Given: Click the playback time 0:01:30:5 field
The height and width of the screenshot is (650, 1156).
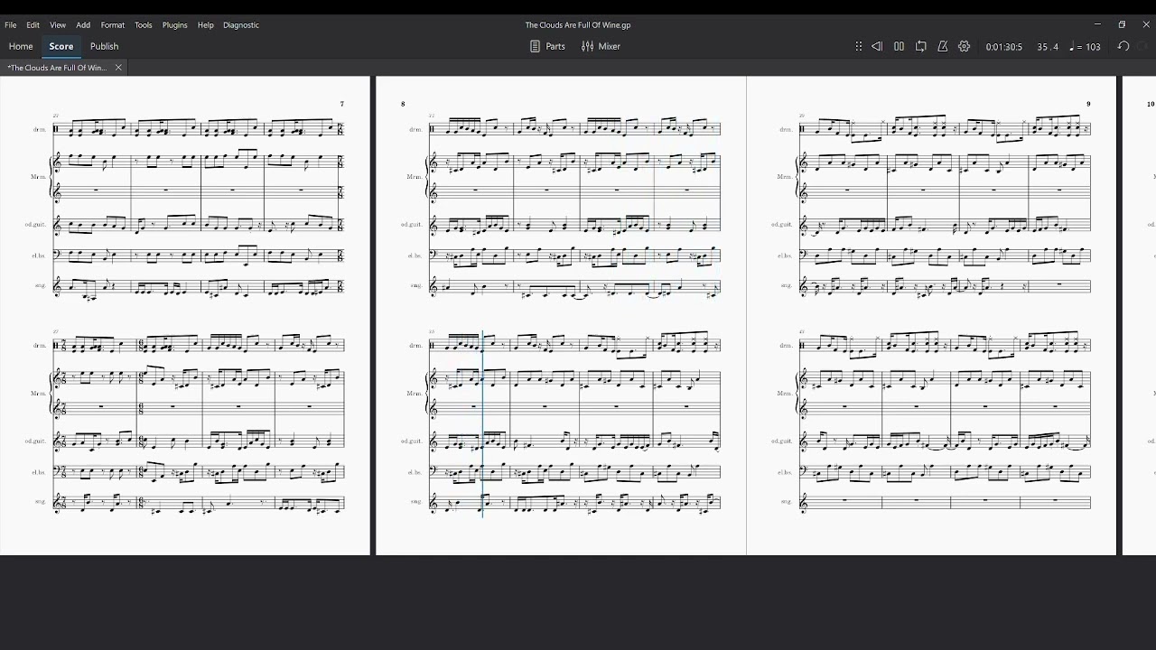Looking at the screenshot, I should pos(1004,47).
